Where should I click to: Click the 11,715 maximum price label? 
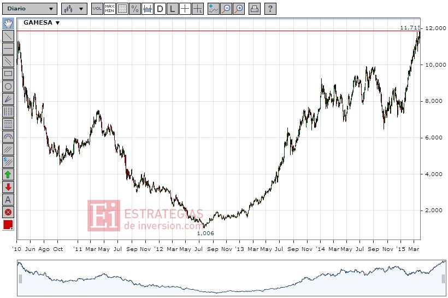coord(410,28)
